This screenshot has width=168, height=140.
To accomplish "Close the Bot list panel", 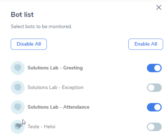I will tap(159, 8).
